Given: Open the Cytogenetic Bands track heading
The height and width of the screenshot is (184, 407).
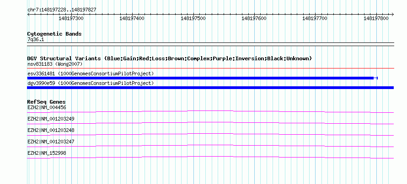Looking at the screenshot, I should point(54,34).
